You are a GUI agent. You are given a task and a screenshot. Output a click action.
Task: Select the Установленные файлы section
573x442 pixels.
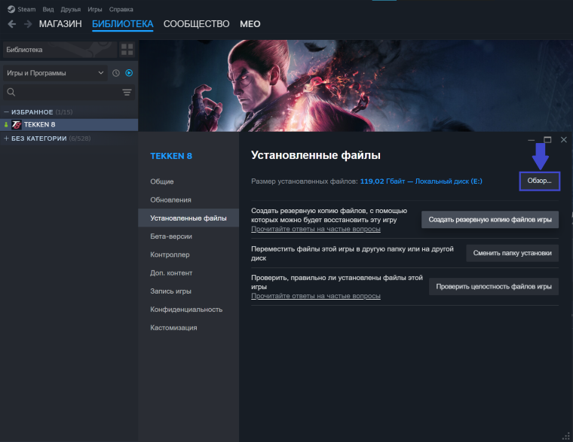[x=188, y=218]
